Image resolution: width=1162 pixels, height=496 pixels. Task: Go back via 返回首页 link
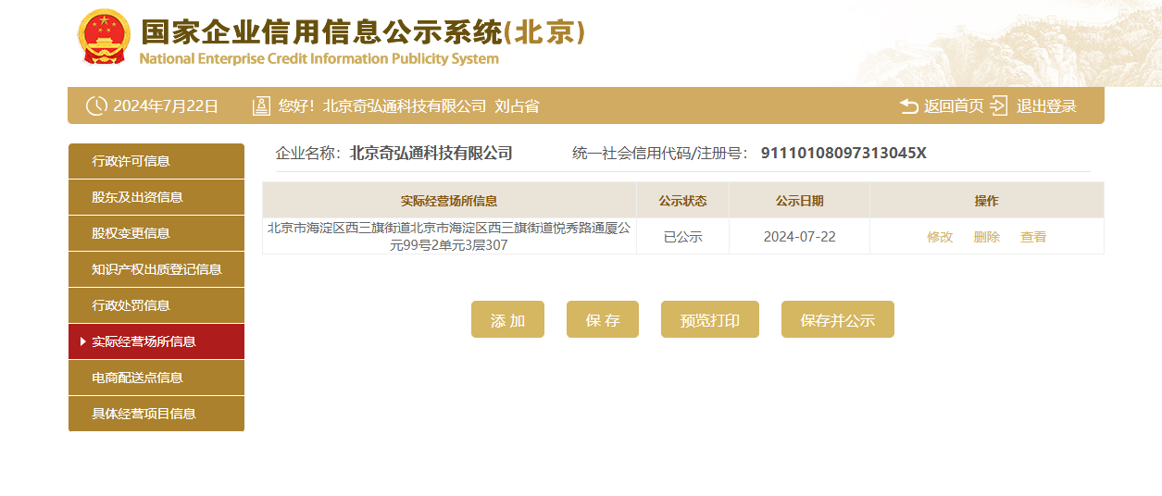point(954,106)
